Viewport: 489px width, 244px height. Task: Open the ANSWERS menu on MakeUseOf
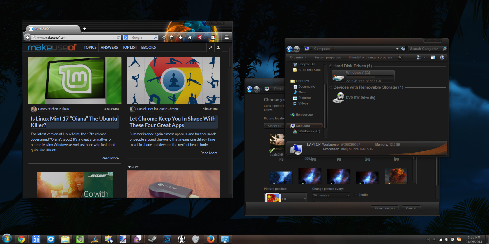click(109, 47)
